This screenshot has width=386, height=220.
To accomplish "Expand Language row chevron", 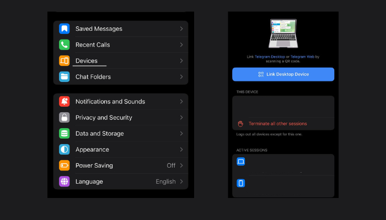I will (x=181, y=182).
